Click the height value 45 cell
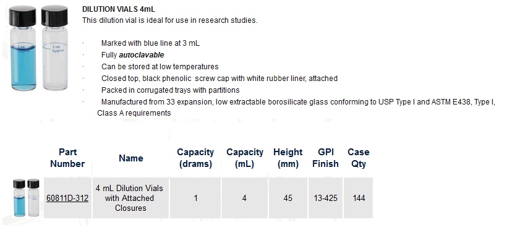507x243 pixels. [x=288, y=198]
